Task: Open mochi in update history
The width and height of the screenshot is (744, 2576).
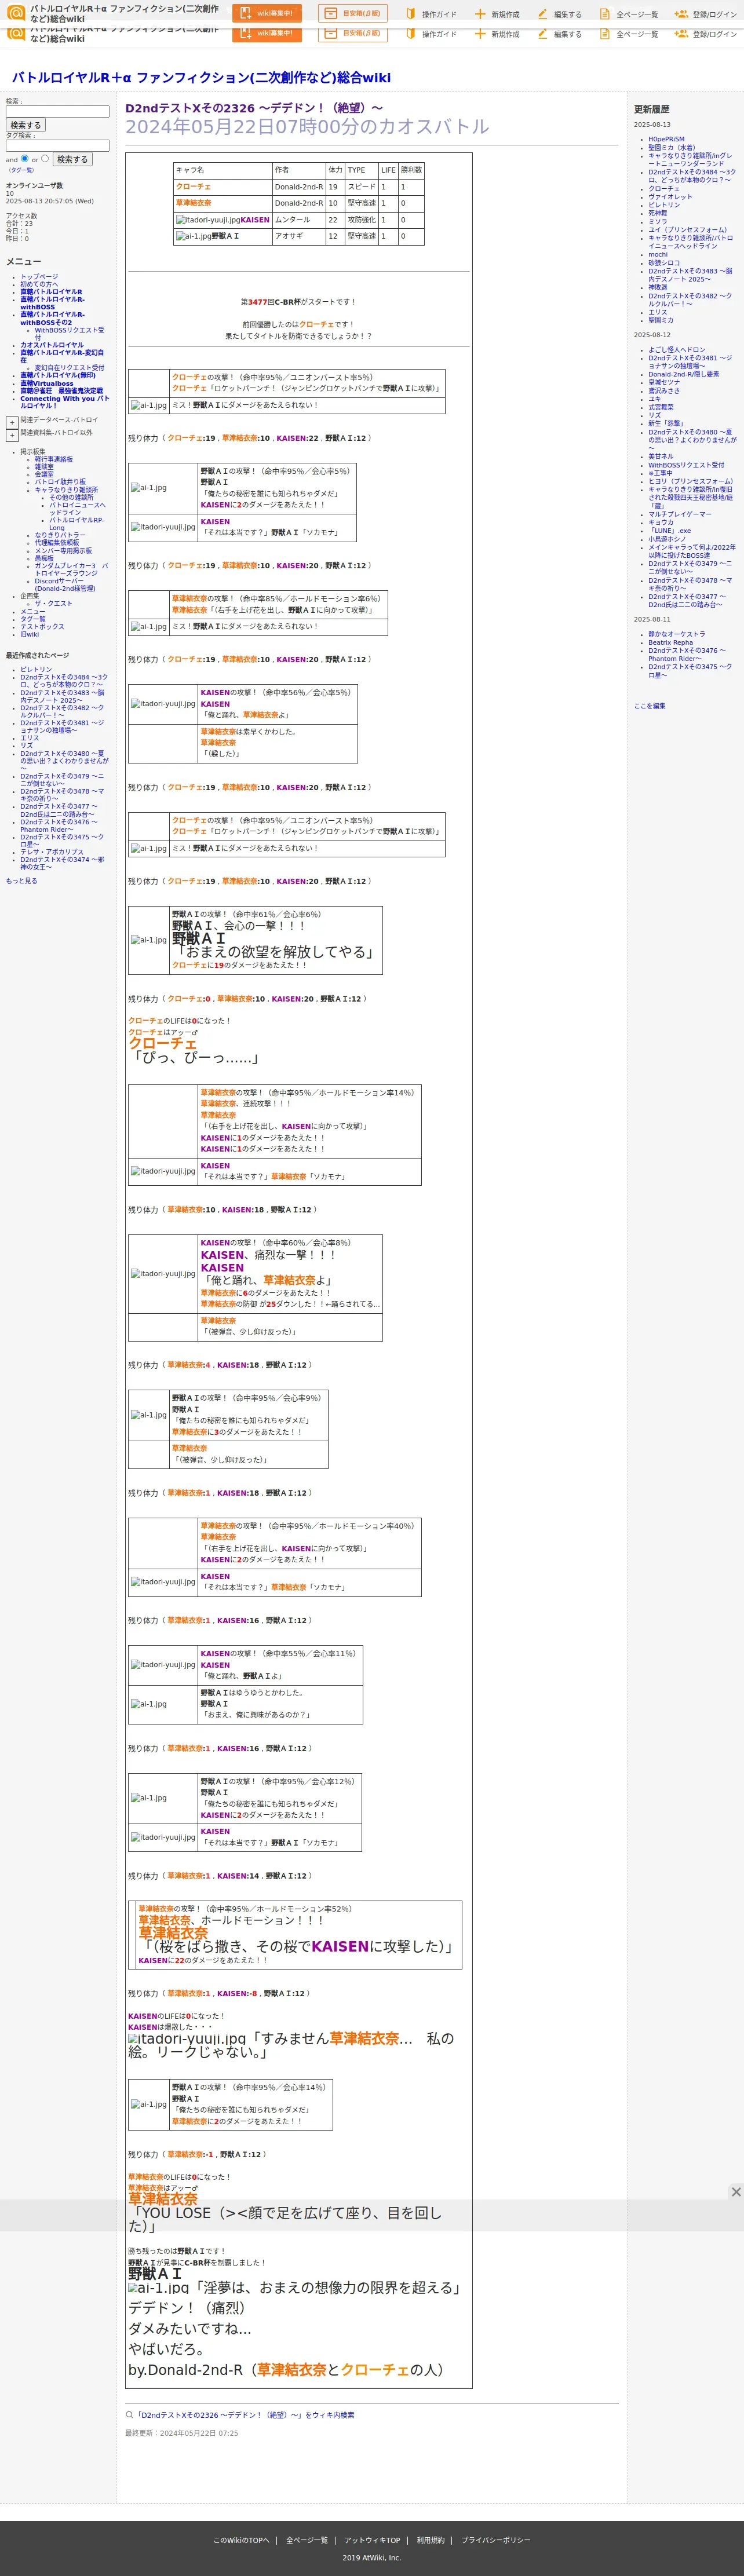Action: 657,254
